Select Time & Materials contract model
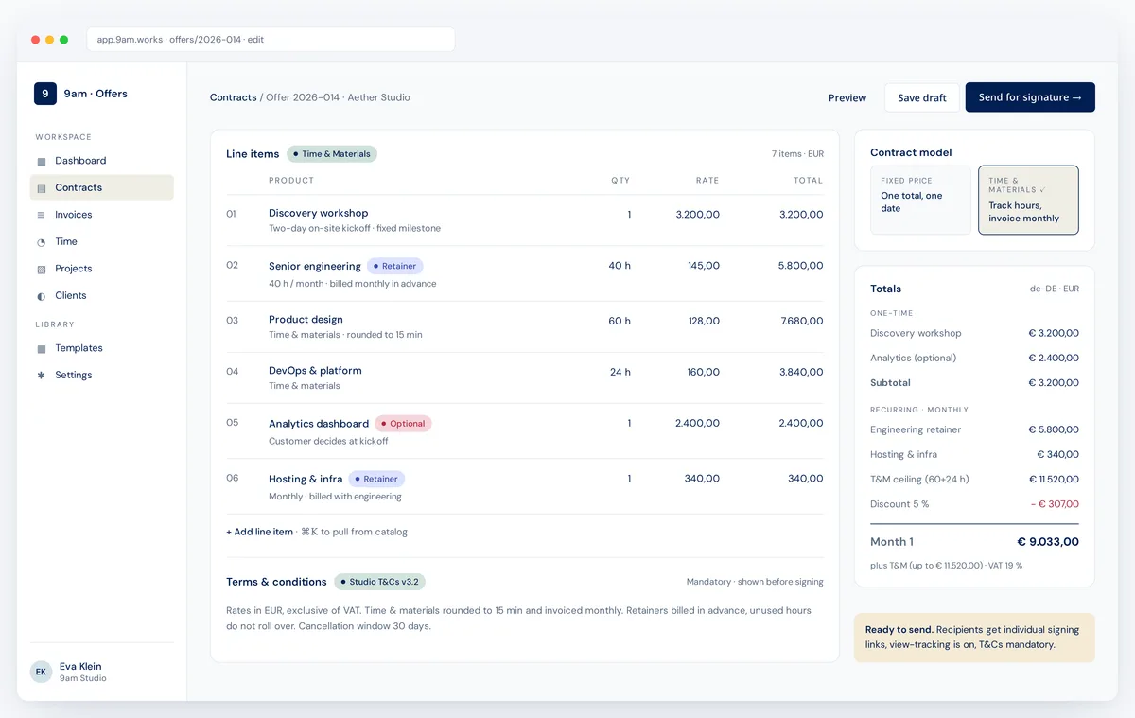This screenshot has height=718, width=1135. [x=1028, y=200]
